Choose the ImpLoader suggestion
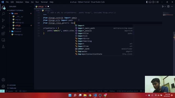This screenshot has width=175, height=98. point(104,51)
